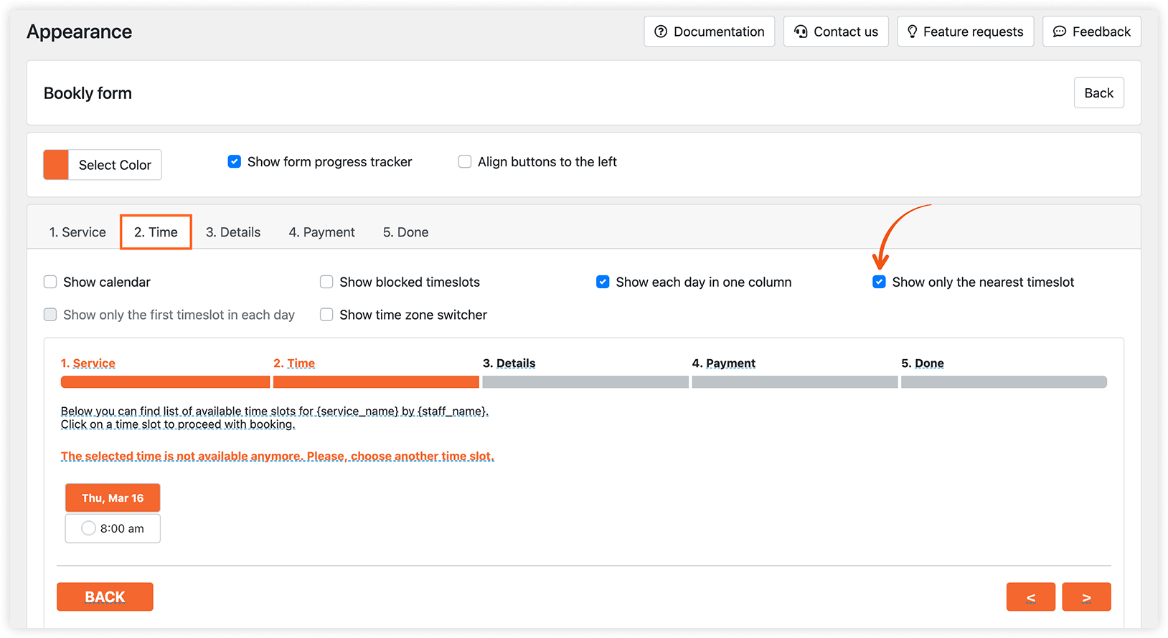Image resolution: width=1168 pixels, height=638 pixels.
Task: Edit the 'selected time is not available' error text
Action: click(278, 457)
